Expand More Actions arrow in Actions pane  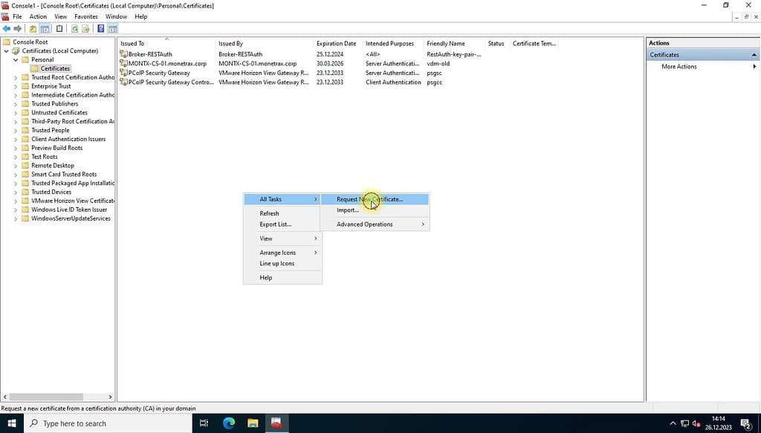click(x=754, y=67)
